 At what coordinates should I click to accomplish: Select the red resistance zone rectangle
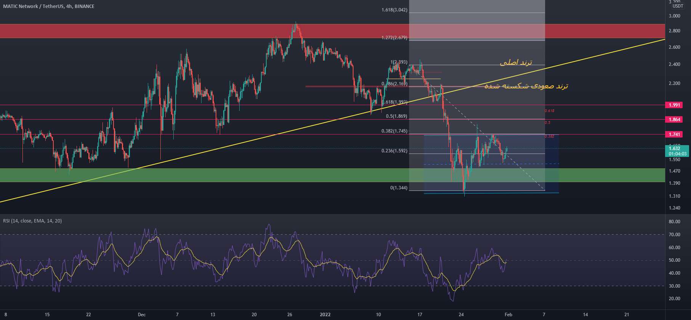tap(333, 31)
